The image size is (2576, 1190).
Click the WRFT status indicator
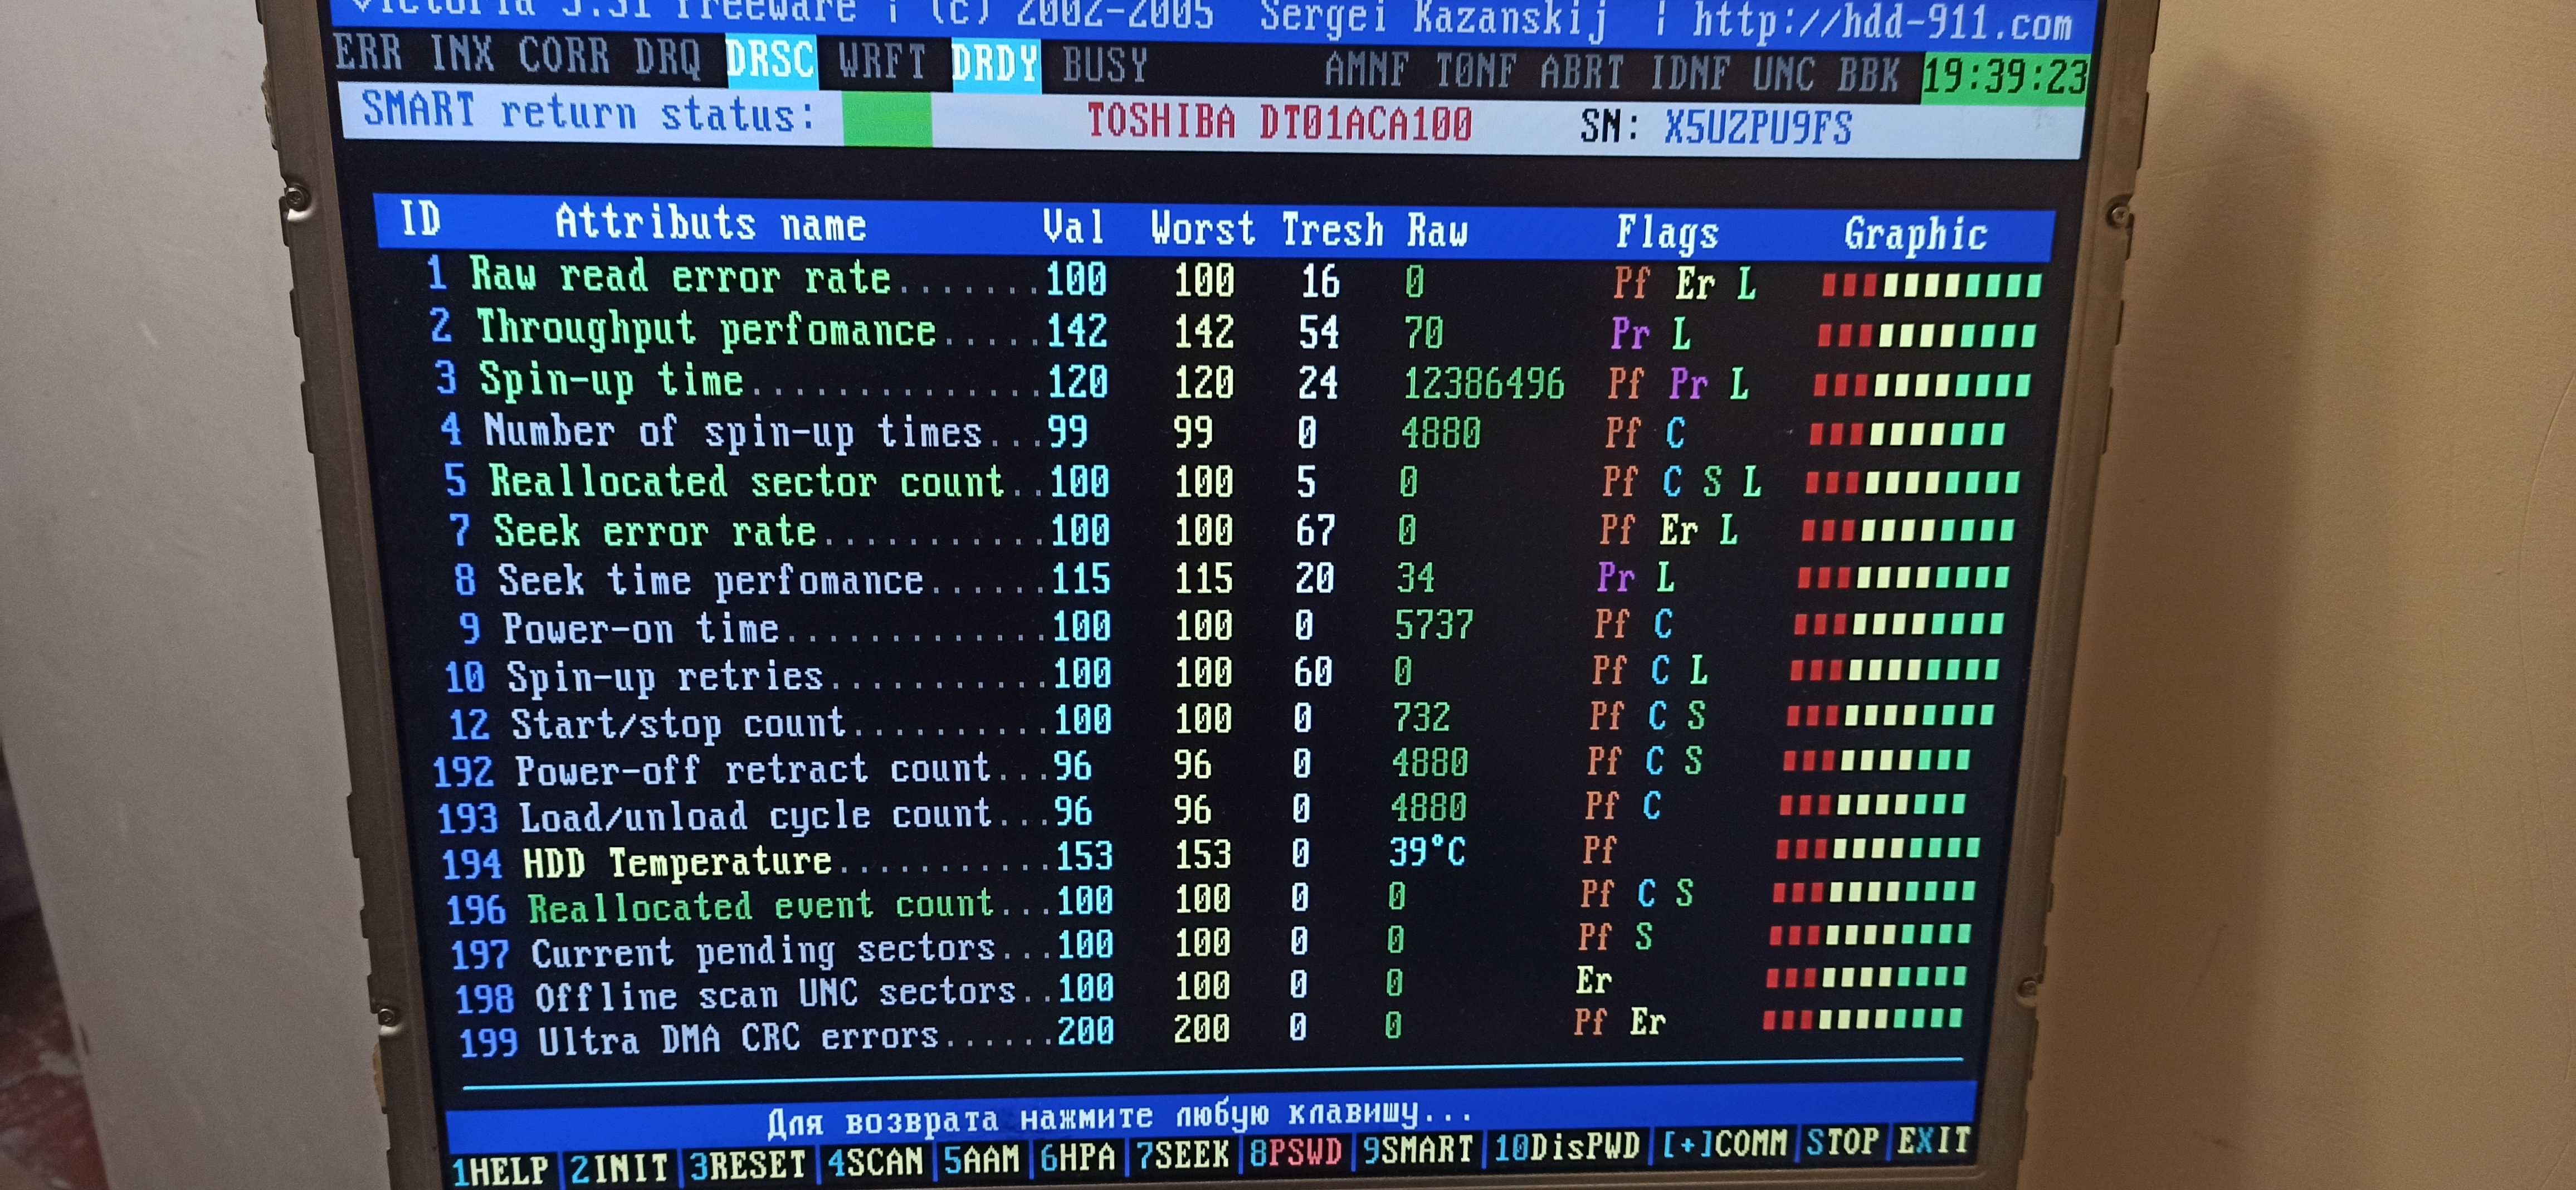tap(882, 62)
